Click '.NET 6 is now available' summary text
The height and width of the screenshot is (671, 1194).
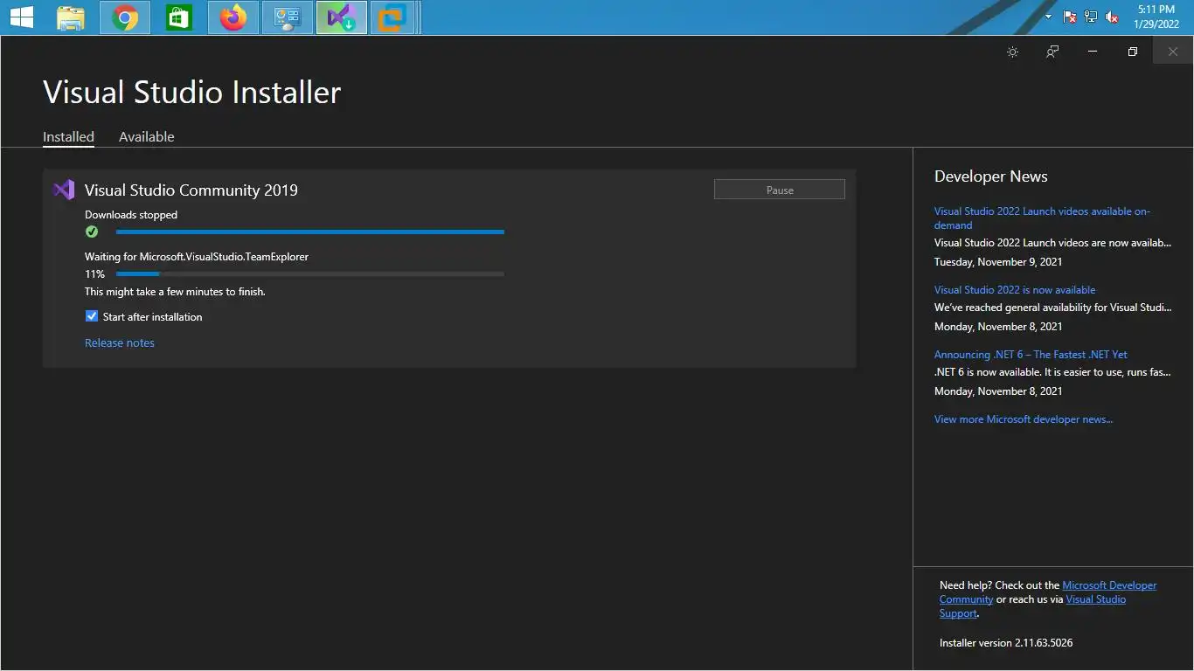click(x=1052, y=372)
